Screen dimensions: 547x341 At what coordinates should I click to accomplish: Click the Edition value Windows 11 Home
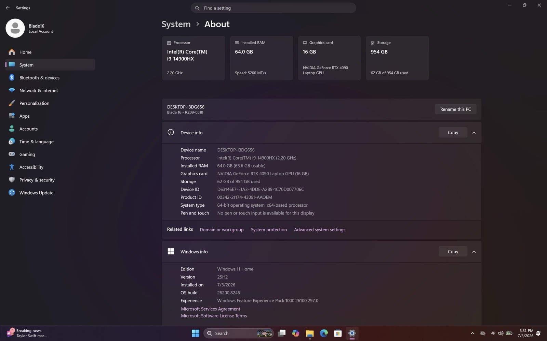coord(235,269)
